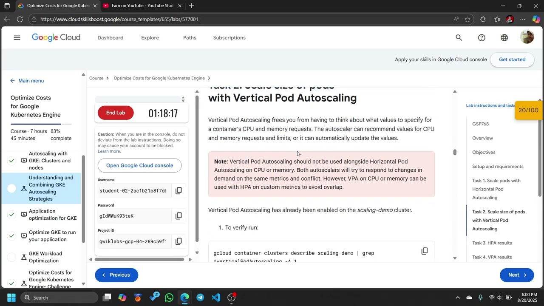Open the tab actions menu icon
This screenshot has height=306, width=544.
pyautogui.click(x=7, y=6)
